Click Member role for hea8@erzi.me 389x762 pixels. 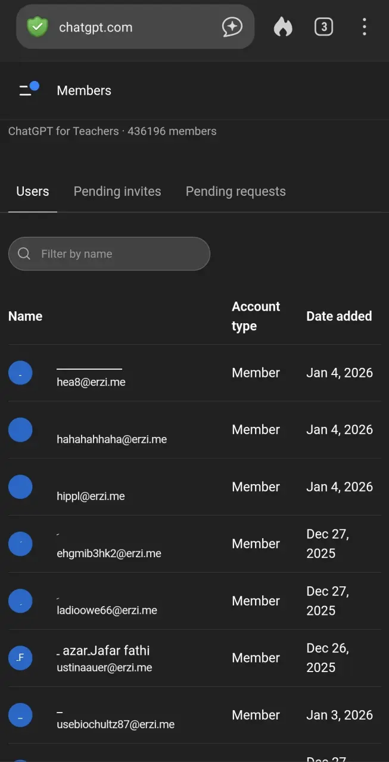256,373
